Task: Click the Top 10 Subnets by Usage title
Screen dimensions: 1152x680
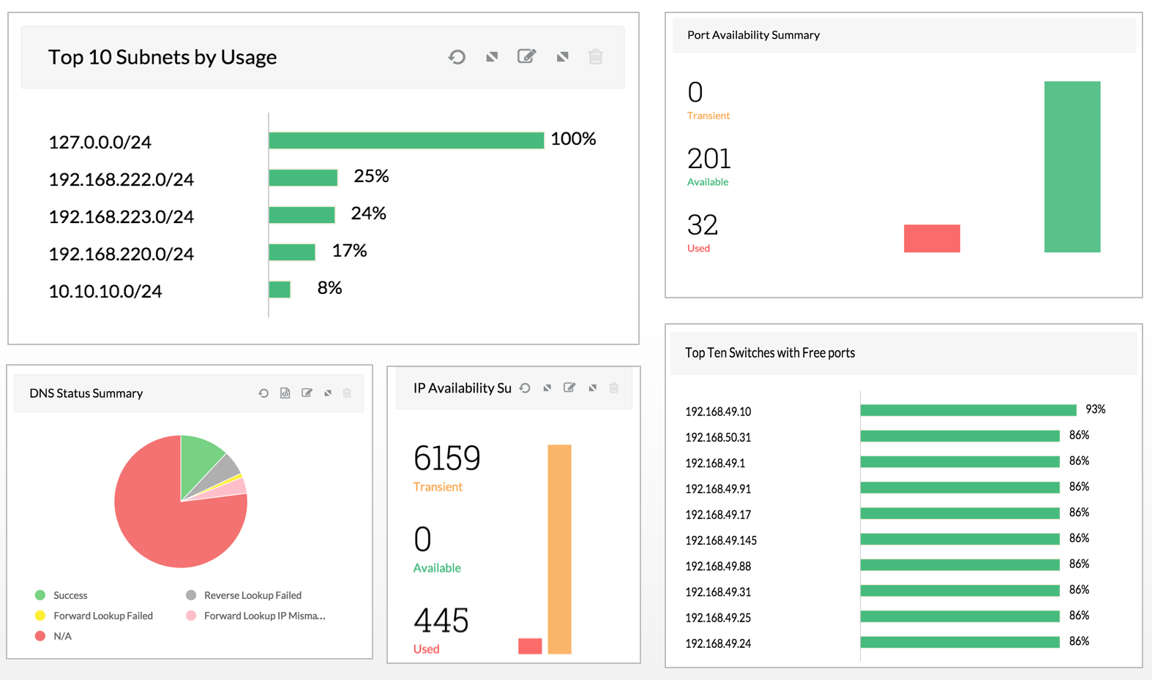Action: 162,57
